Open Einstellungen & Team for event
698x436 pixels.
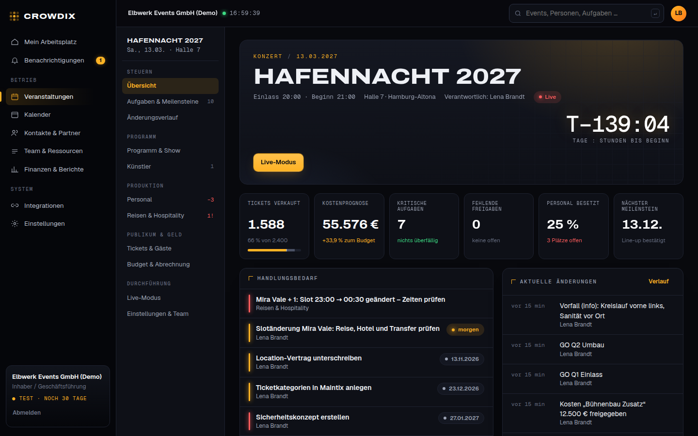170,314
